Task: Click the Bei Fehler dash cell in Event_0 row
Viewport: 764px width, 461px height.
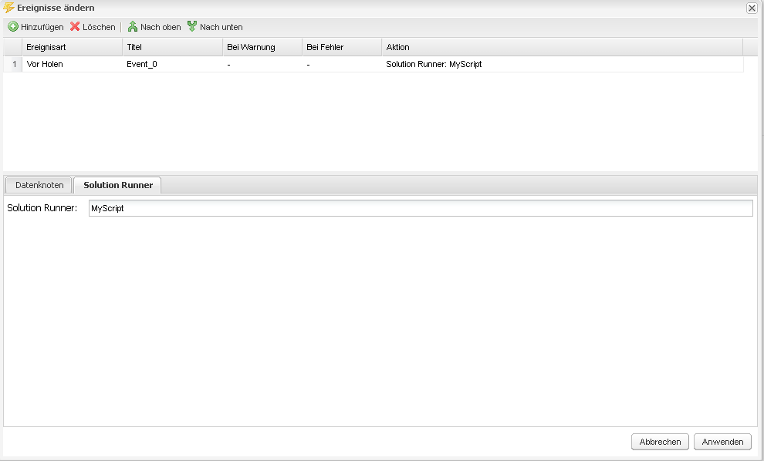Action: (342, 64)
